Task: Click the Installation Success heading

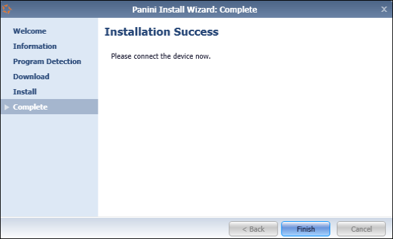Action: [161, 32]
